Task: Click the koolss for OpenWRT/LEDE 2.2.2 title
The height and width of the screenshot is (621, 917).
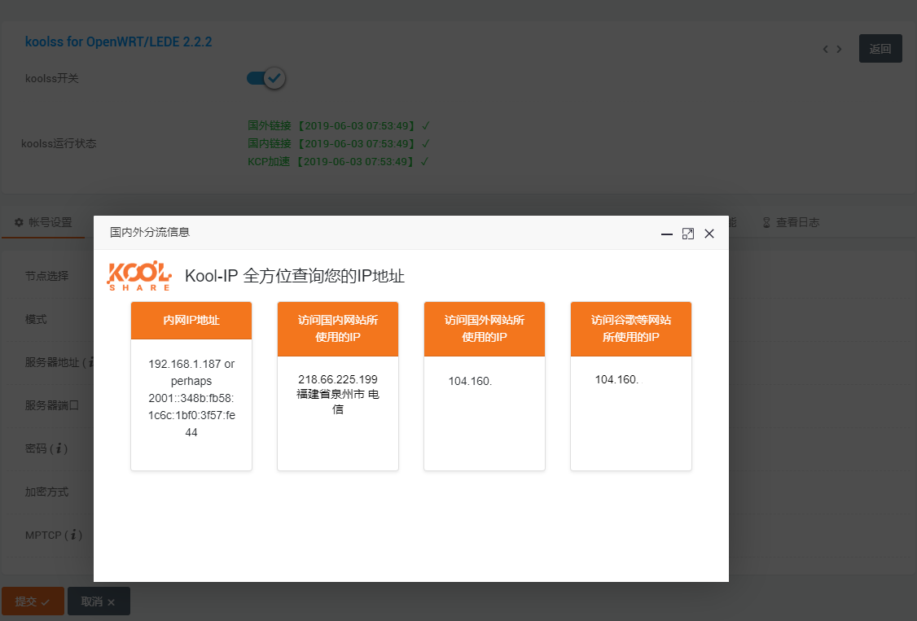Action: pos(119,42)
